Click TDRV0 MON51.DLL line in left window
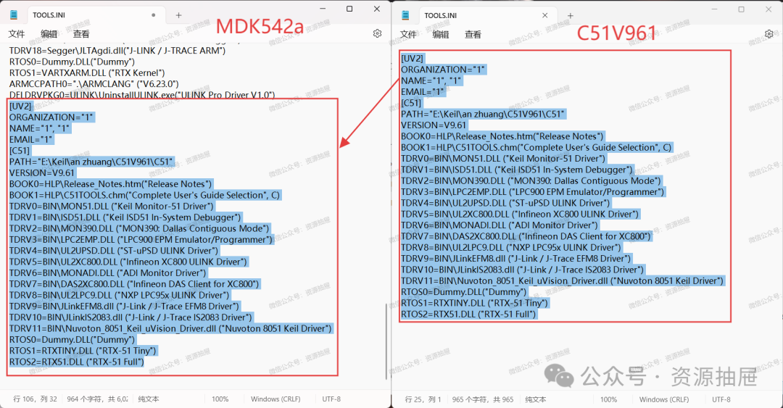The image size is (783, 408). pos(112,206)
